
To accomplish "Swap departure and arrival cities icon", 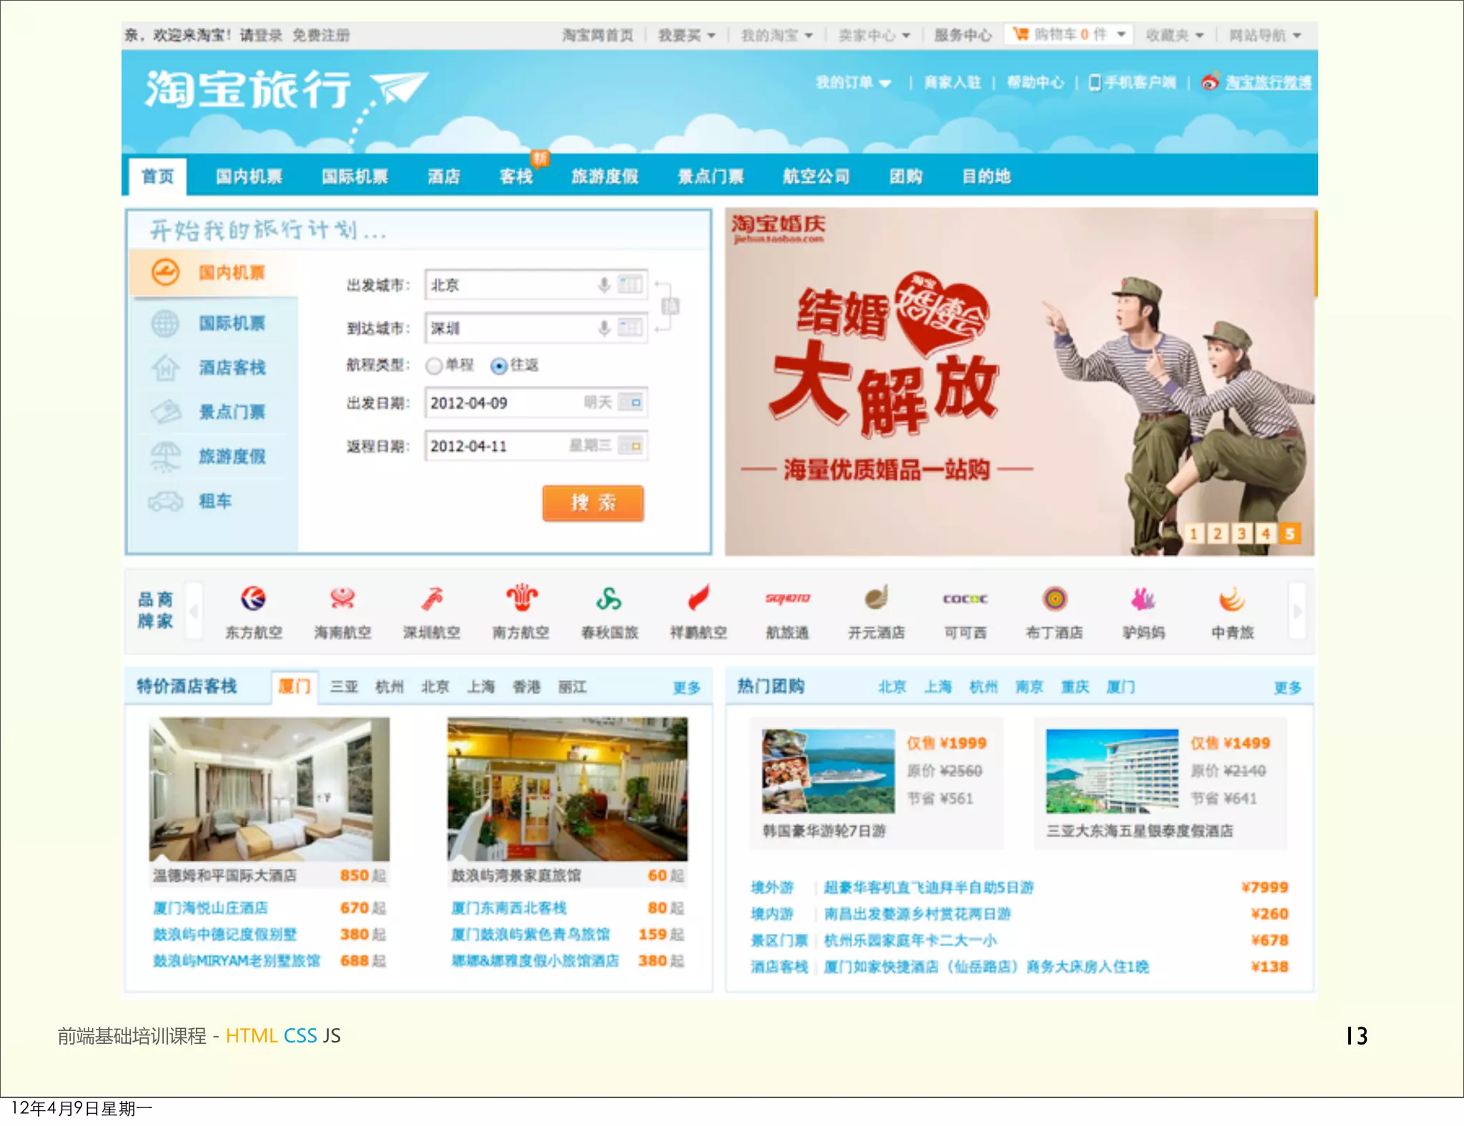I will [x=671, y=307].
